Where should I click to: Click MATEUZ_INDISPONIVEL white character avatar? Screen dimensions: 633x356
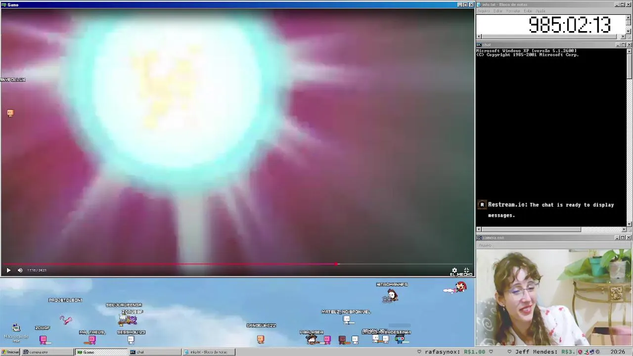[347, 320]
